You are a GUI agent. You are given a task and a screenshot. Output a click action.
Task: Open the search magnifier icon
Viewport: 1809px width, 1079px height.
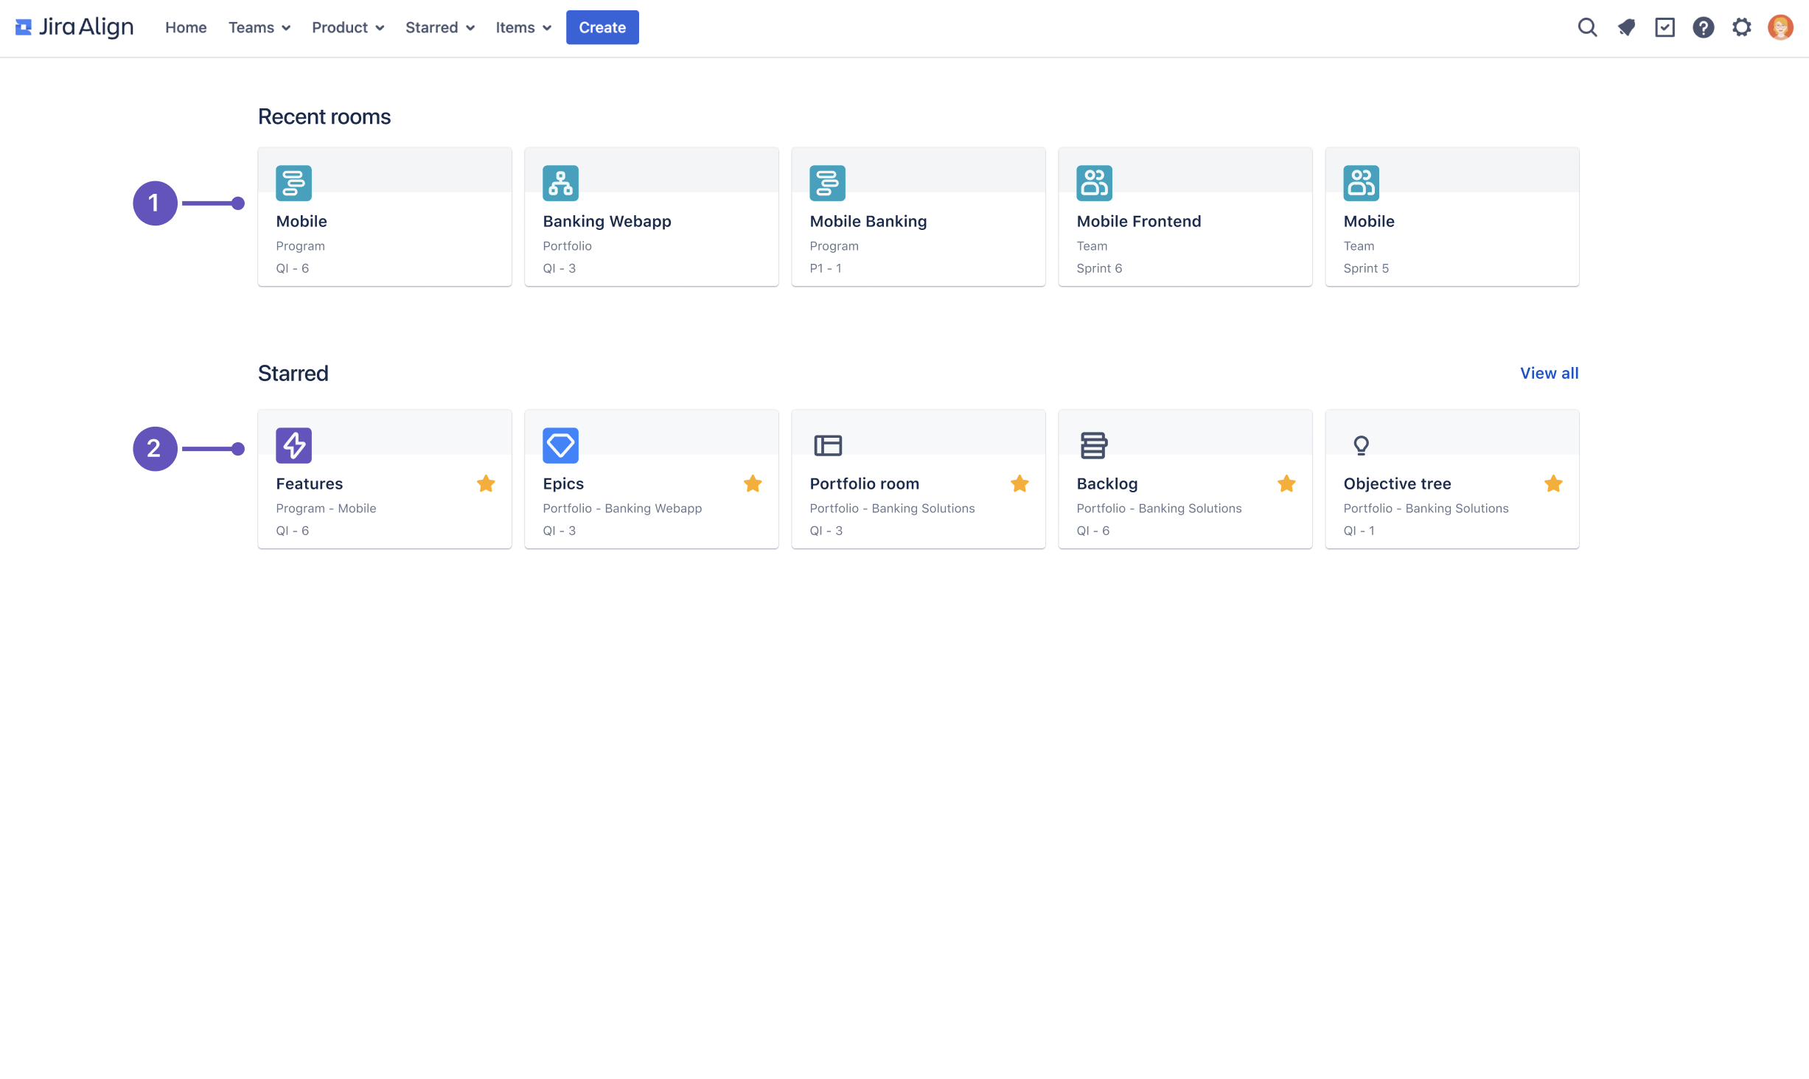point(1587,27)
